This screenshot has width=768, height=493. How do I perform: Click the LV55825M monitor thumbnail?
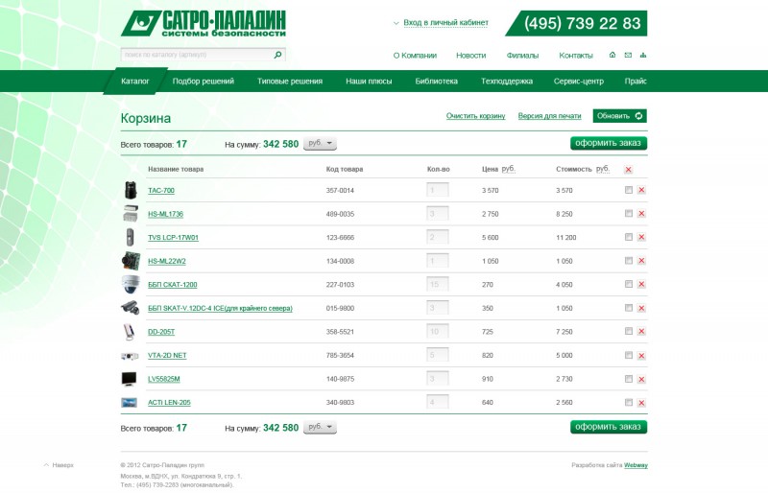pyautogui.click(x=130, y=379)
